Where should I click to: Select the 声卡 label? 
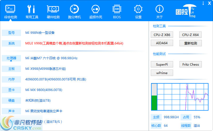coord(11,111)
